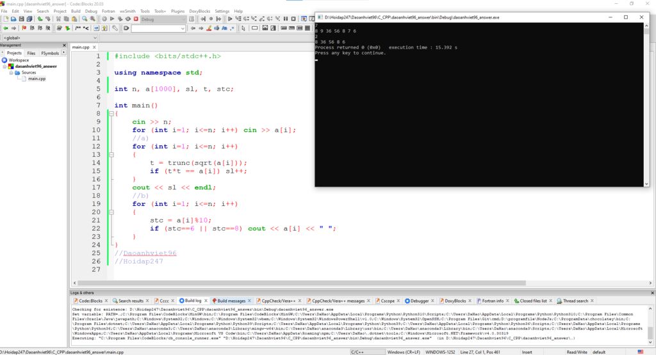
Task: Click the Find magnifier icon
Action: point(85,19)
